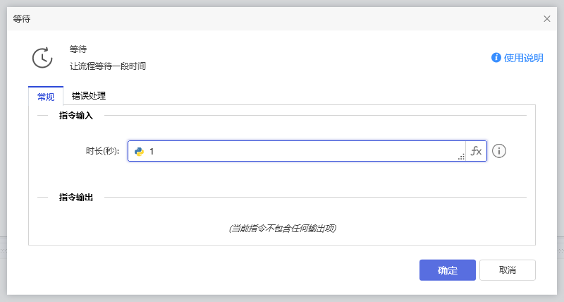
Task: Open the fx expression editor
Action: [477, 151]
